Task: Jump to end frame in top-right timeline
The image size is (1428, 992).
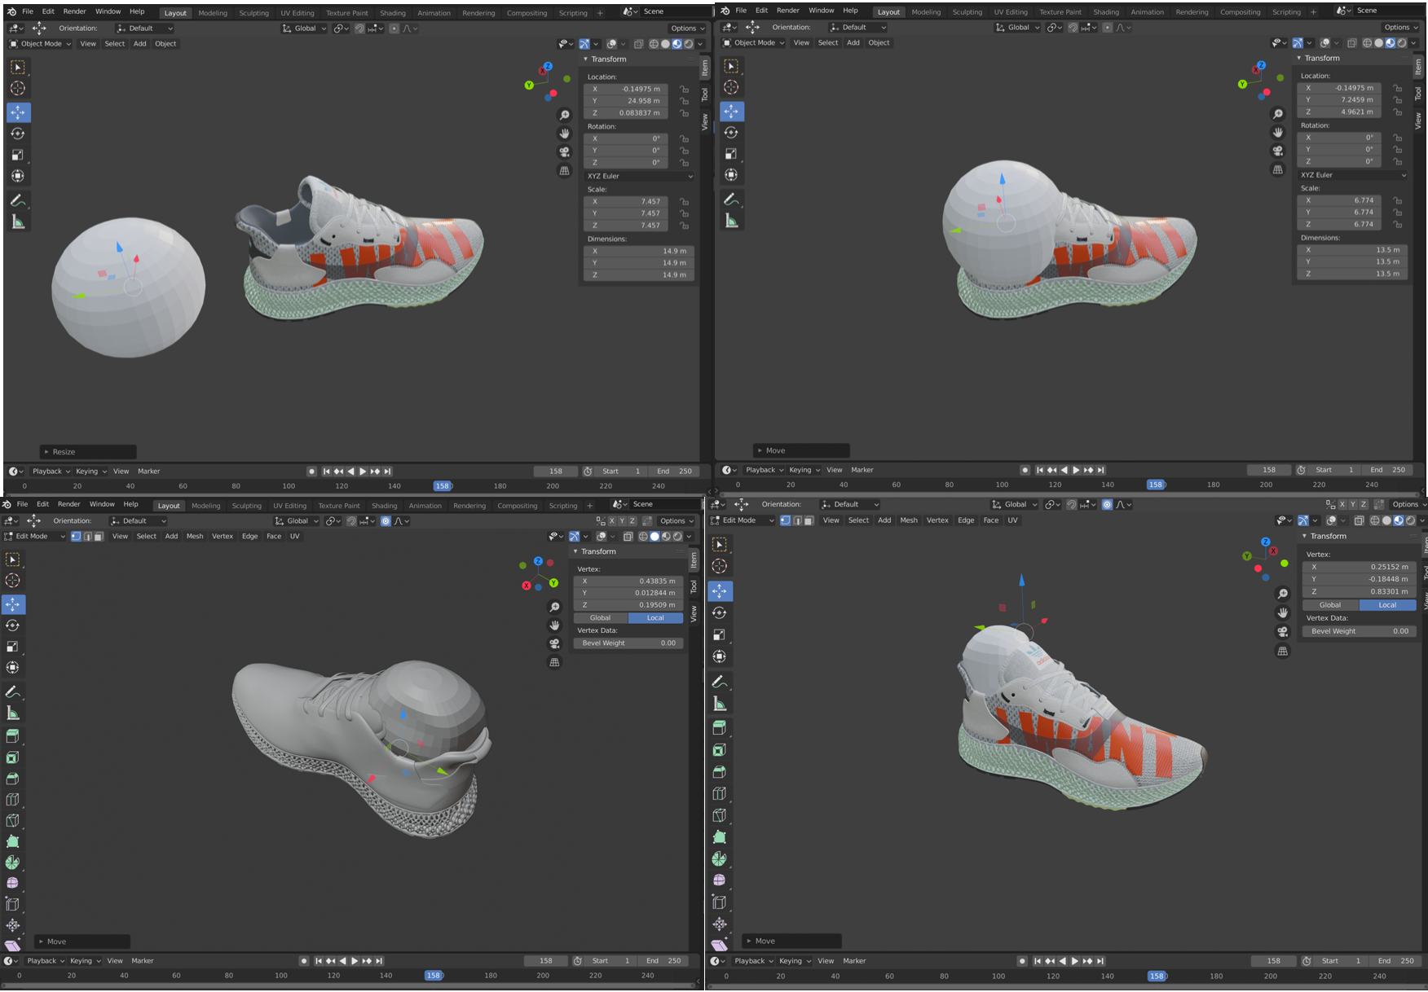Action: pos(1101,470)
